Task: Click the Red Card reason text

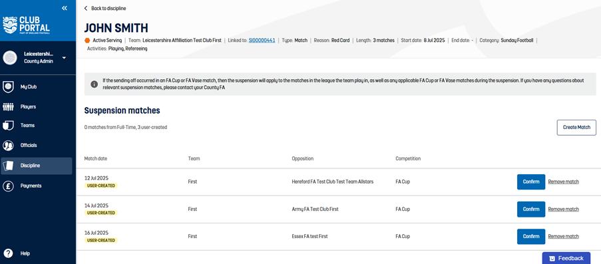Action: (x=340, y=41)
